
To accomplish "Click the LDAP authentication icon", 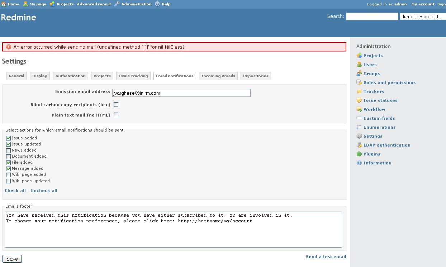I will point(359,145).
